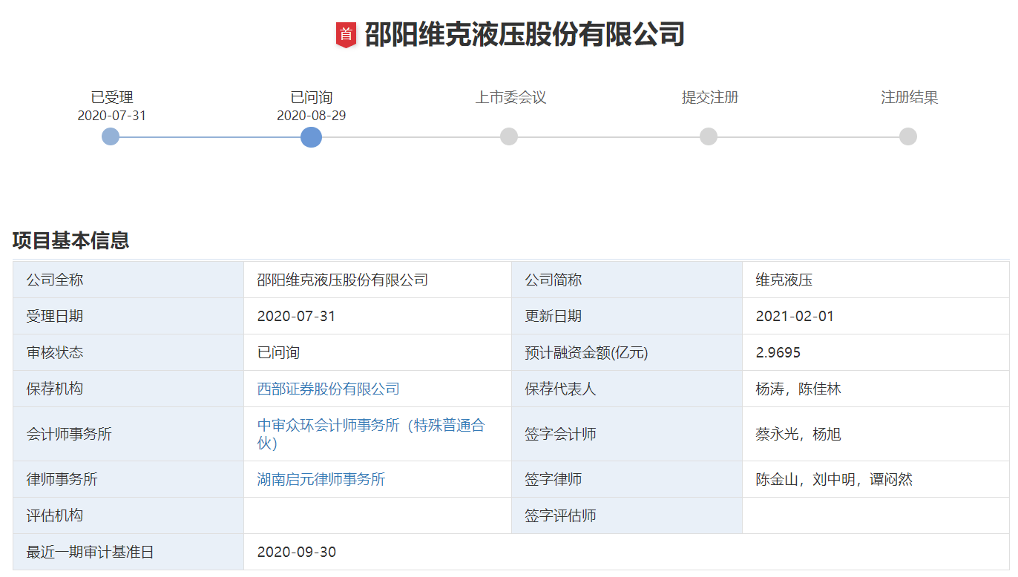Click the 保荐机构 label cell
The width and height of the screenshot is (1018, 577).
(x=128, y=389)
